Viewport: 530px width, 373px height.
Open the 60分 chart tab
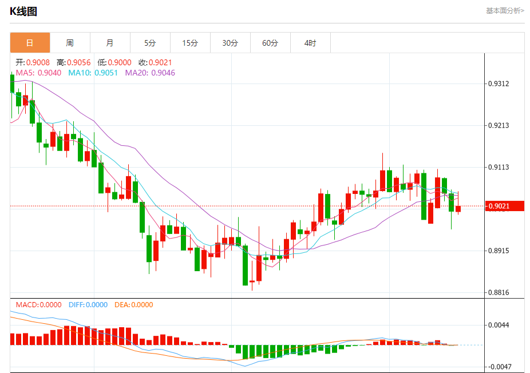pyautogui.click(x=270, y=43)
